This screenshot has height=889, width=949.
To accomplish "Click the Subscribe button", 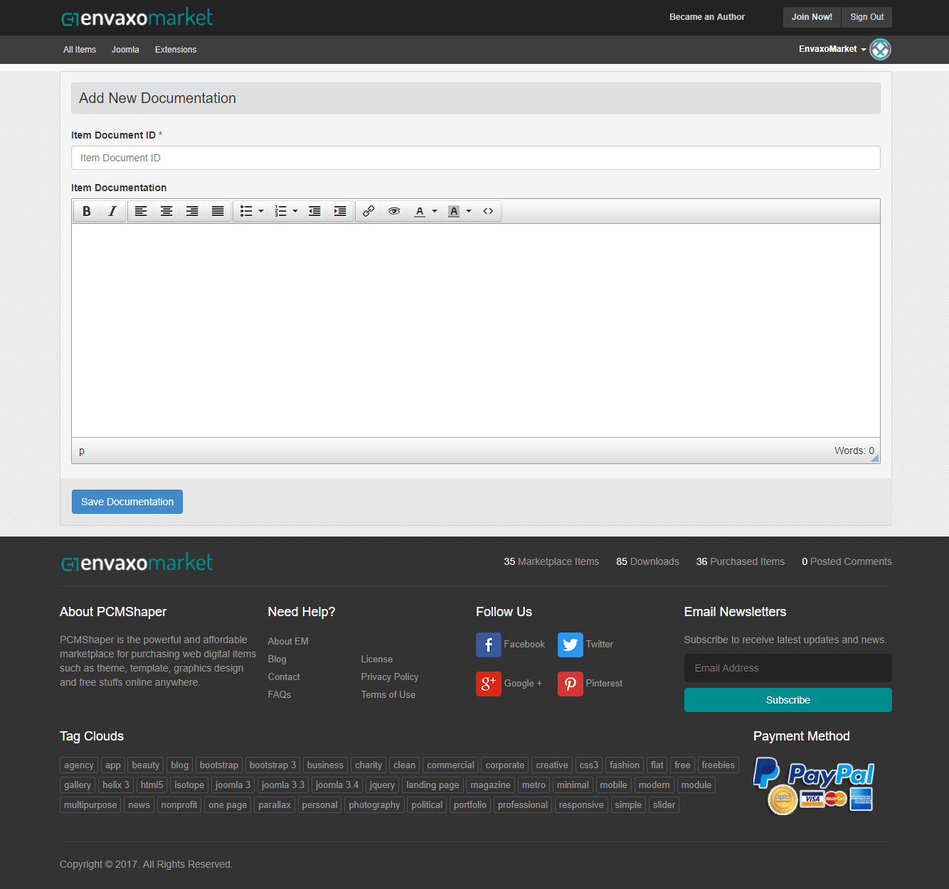I will pos(788,700).
